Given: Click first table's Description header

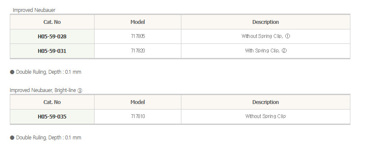Looking at the screenshot, I should pos(265,22).
